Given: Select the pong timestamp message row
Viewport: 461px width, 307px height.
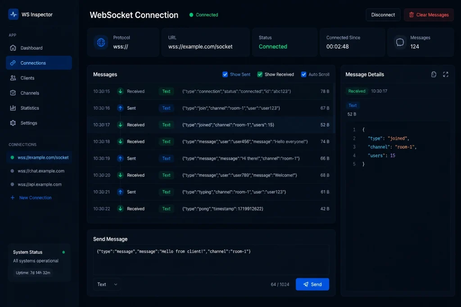Looking at the screenshot, I should tap(211, 209).
